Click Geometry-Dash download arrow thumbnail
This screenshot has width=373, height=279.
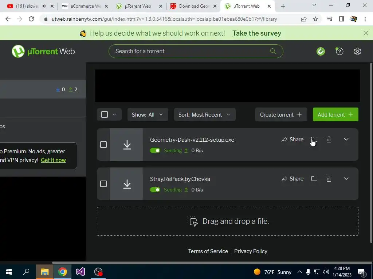point(126,145)
